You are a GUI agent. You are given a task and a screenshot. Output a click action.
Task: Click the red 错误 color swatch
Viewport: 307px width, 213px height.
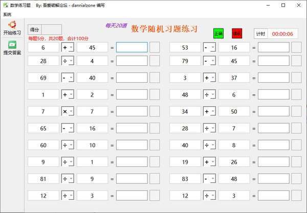(x=237, y=34)
